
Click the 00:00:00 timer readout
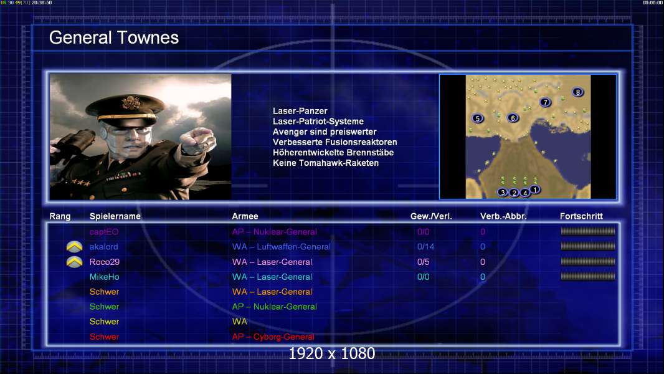point(653,2)
